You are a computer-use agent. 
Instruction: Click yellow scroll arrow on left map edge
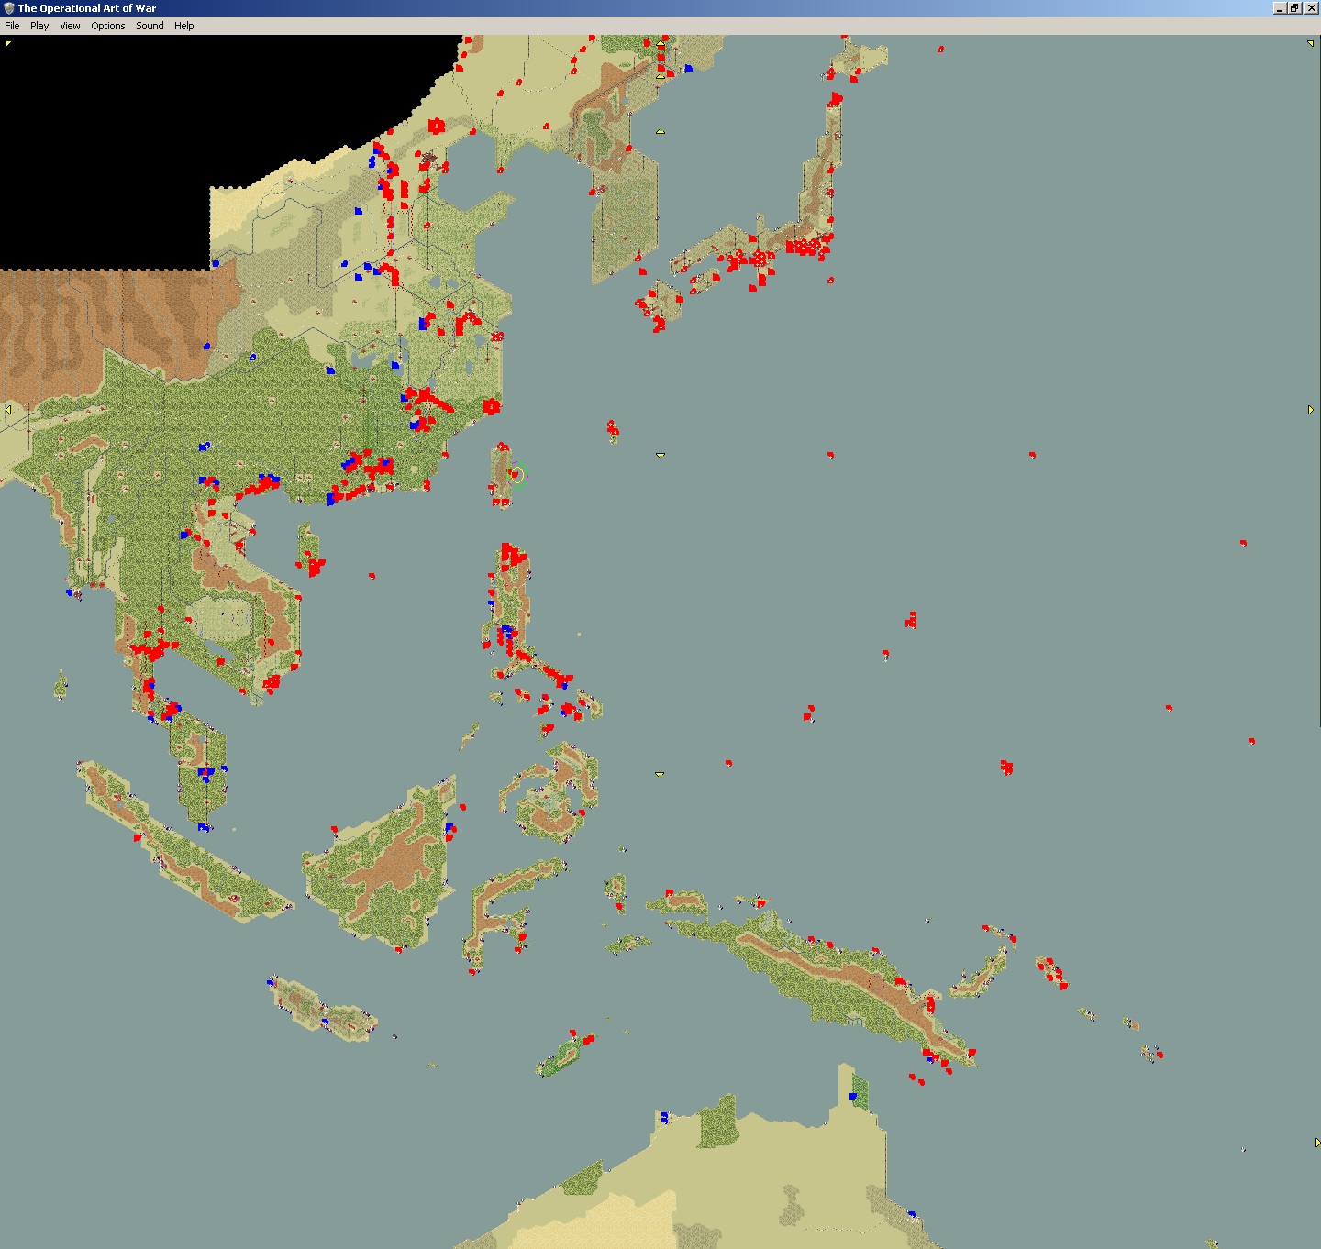[8, 410]
